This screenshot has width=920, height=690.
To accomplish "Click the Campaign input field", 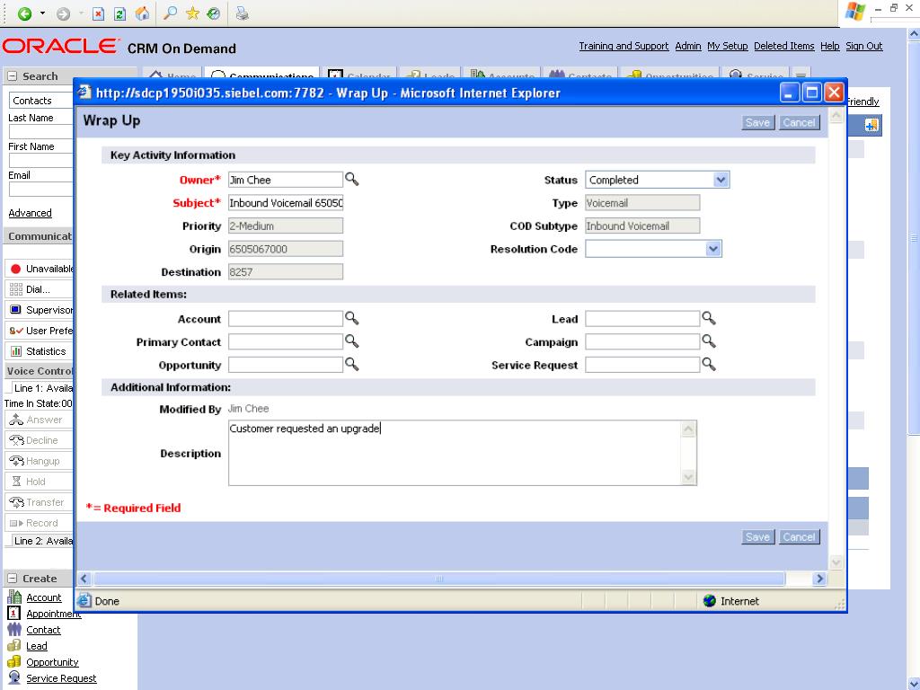I will (642, 341).
